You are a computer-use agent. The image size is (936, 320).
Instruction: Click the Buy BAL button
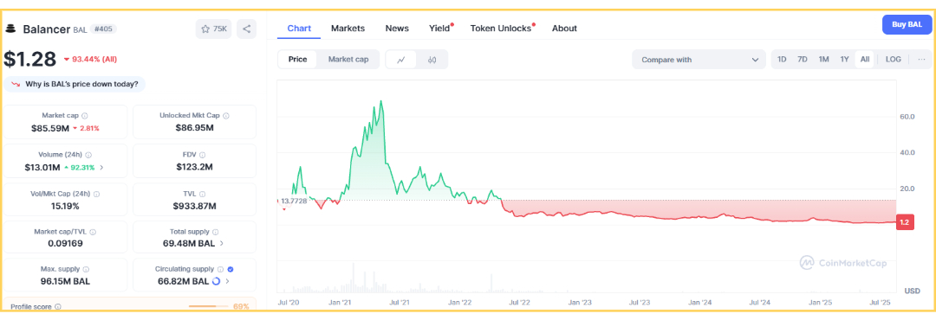907,24
